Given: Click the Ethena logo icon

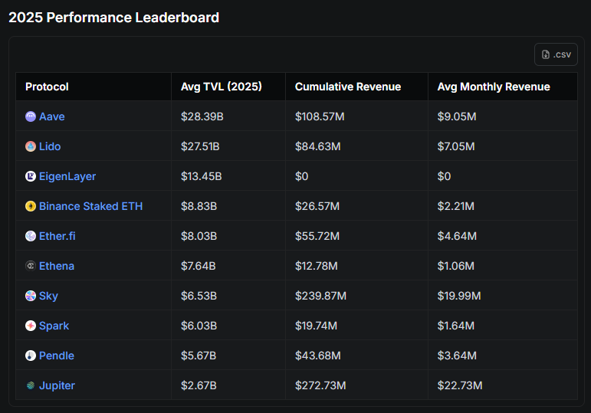Looking at the screenshot, I should 31,266.
